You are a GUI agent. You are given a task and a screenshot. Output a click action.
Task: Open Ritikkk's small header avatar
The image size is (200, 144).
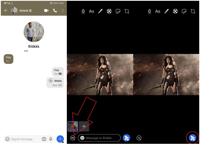(14, 10)
